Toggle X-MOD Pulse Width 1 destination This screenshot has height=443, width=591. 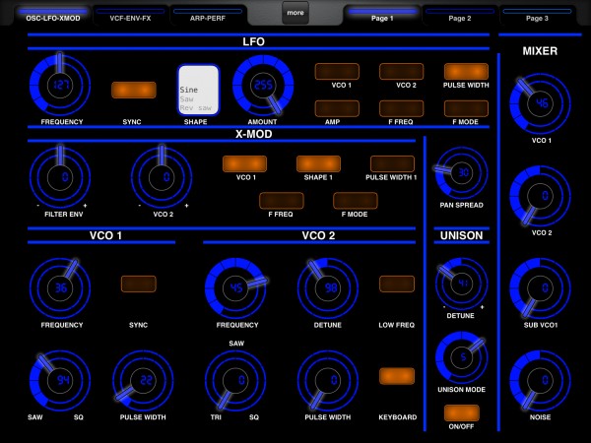point(392,163)
